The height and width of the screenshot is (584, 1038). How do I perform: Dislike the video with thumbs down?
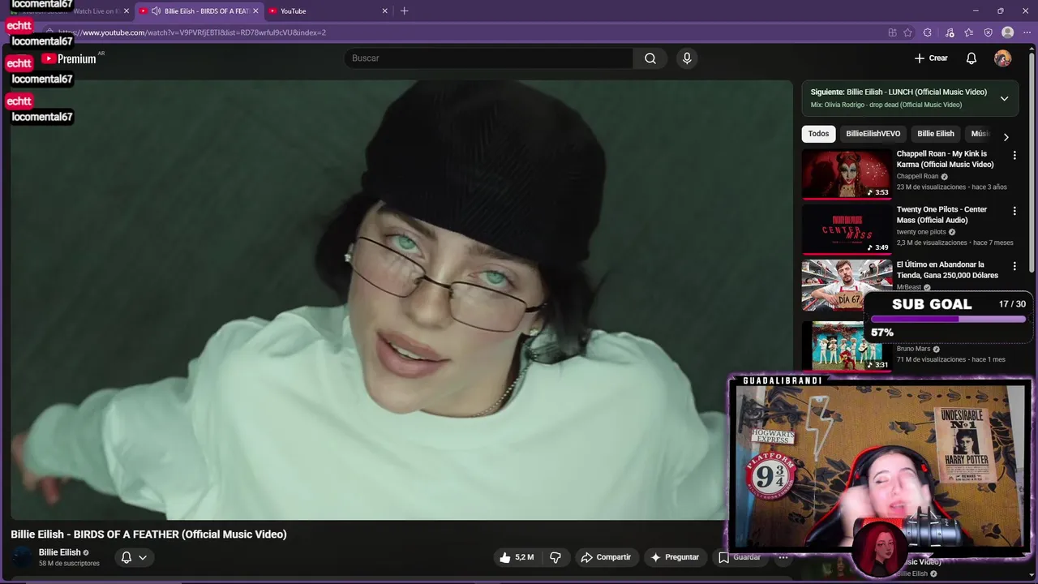click(x=555, y=557)
